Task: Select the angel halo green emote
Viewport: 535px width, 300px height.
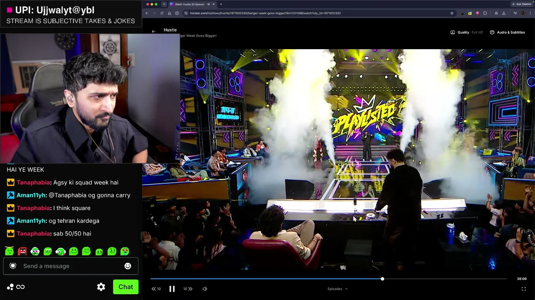Action: [x=9, y=251]
